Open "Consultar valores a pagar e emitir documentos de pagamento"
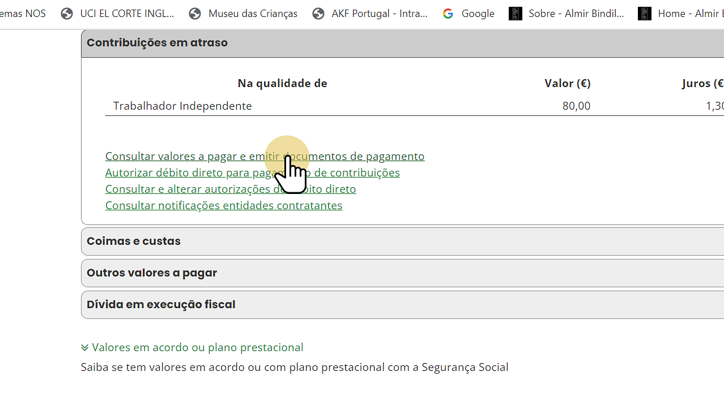Image resolution: width=724 pixels, height=406 pixels. (265, 156)
